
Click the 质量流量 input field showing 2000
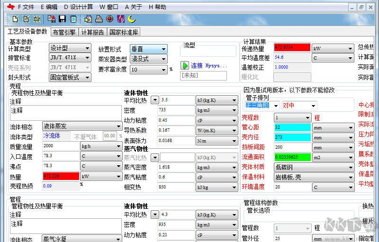click(61, 146)
